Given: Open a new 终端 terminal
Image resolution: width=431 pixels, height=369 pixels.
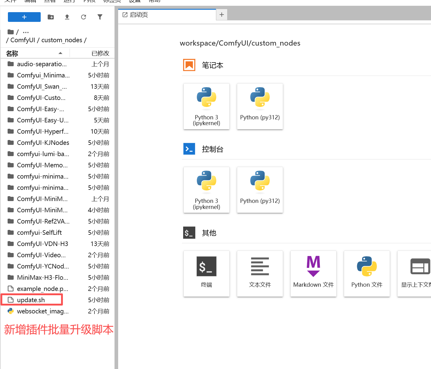Looking at the screenshot, I should point(207,274).
